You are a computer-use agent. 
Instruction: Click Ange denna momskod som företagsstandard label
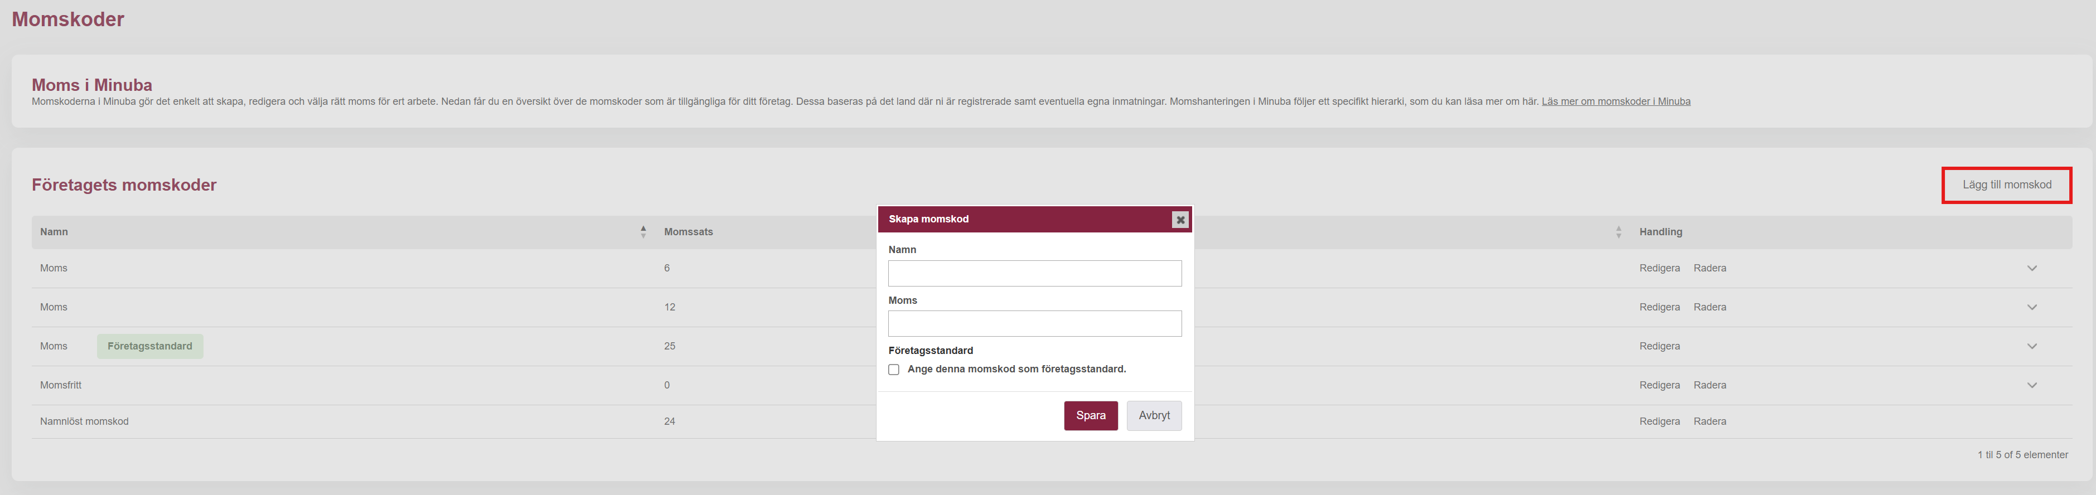click(x=1016, y=369)
